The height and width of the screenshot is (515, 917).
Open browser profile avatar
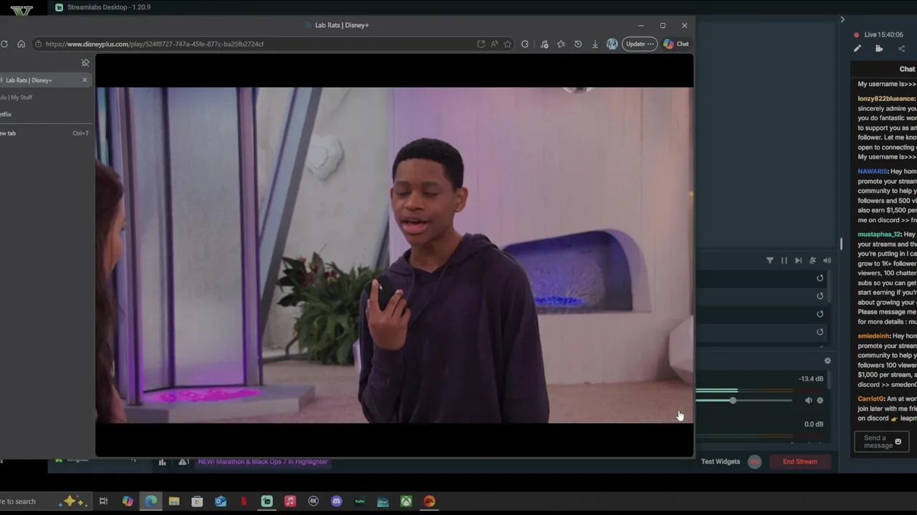pyautogui.click(x=612, y=44)
